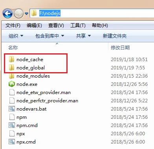Expand the 共享 dropdown
154x149 pixels.
83,36
